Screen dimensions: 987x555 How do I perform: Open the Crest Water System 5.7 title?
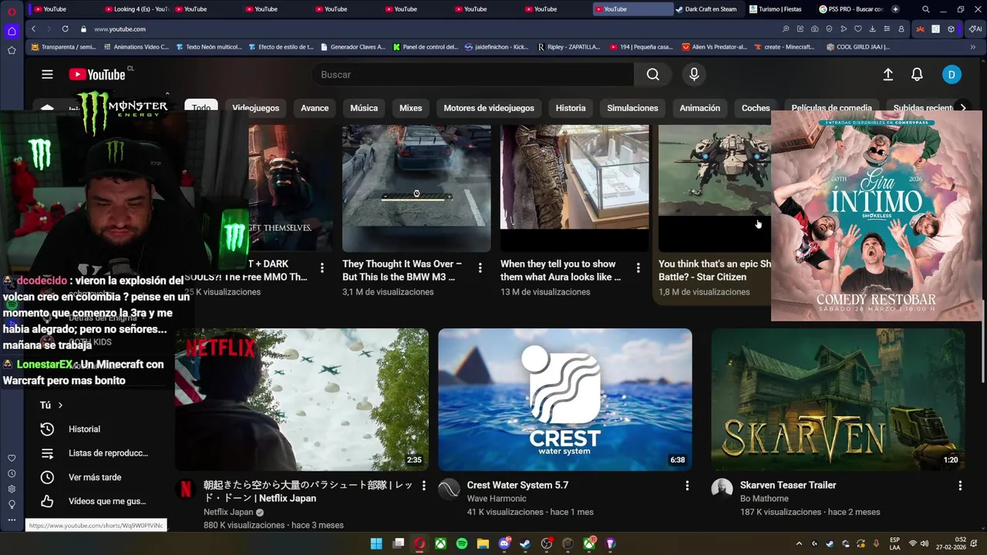(517, 486)
